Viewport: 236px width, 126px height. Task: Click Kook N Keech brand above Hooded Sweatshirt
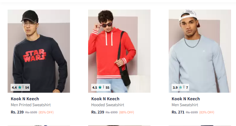pos(105,99)
